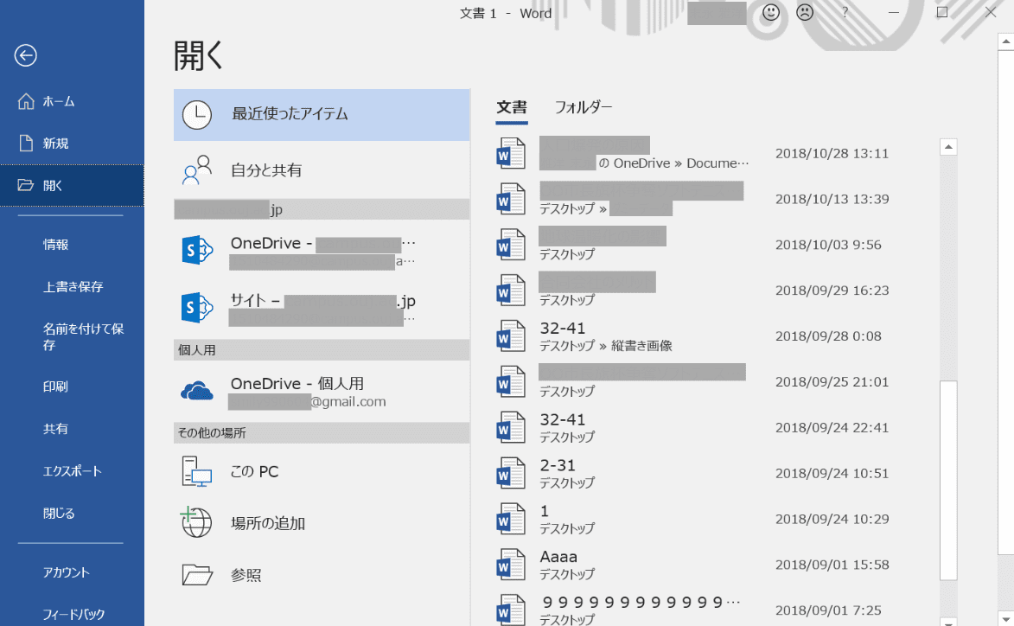Switch to the フォルダー tab
1014x626 pixels.
584,107
